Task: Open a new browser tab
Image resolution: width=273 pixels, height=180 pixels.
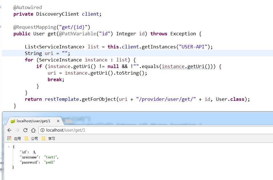Action: click(x=69, y=121)
